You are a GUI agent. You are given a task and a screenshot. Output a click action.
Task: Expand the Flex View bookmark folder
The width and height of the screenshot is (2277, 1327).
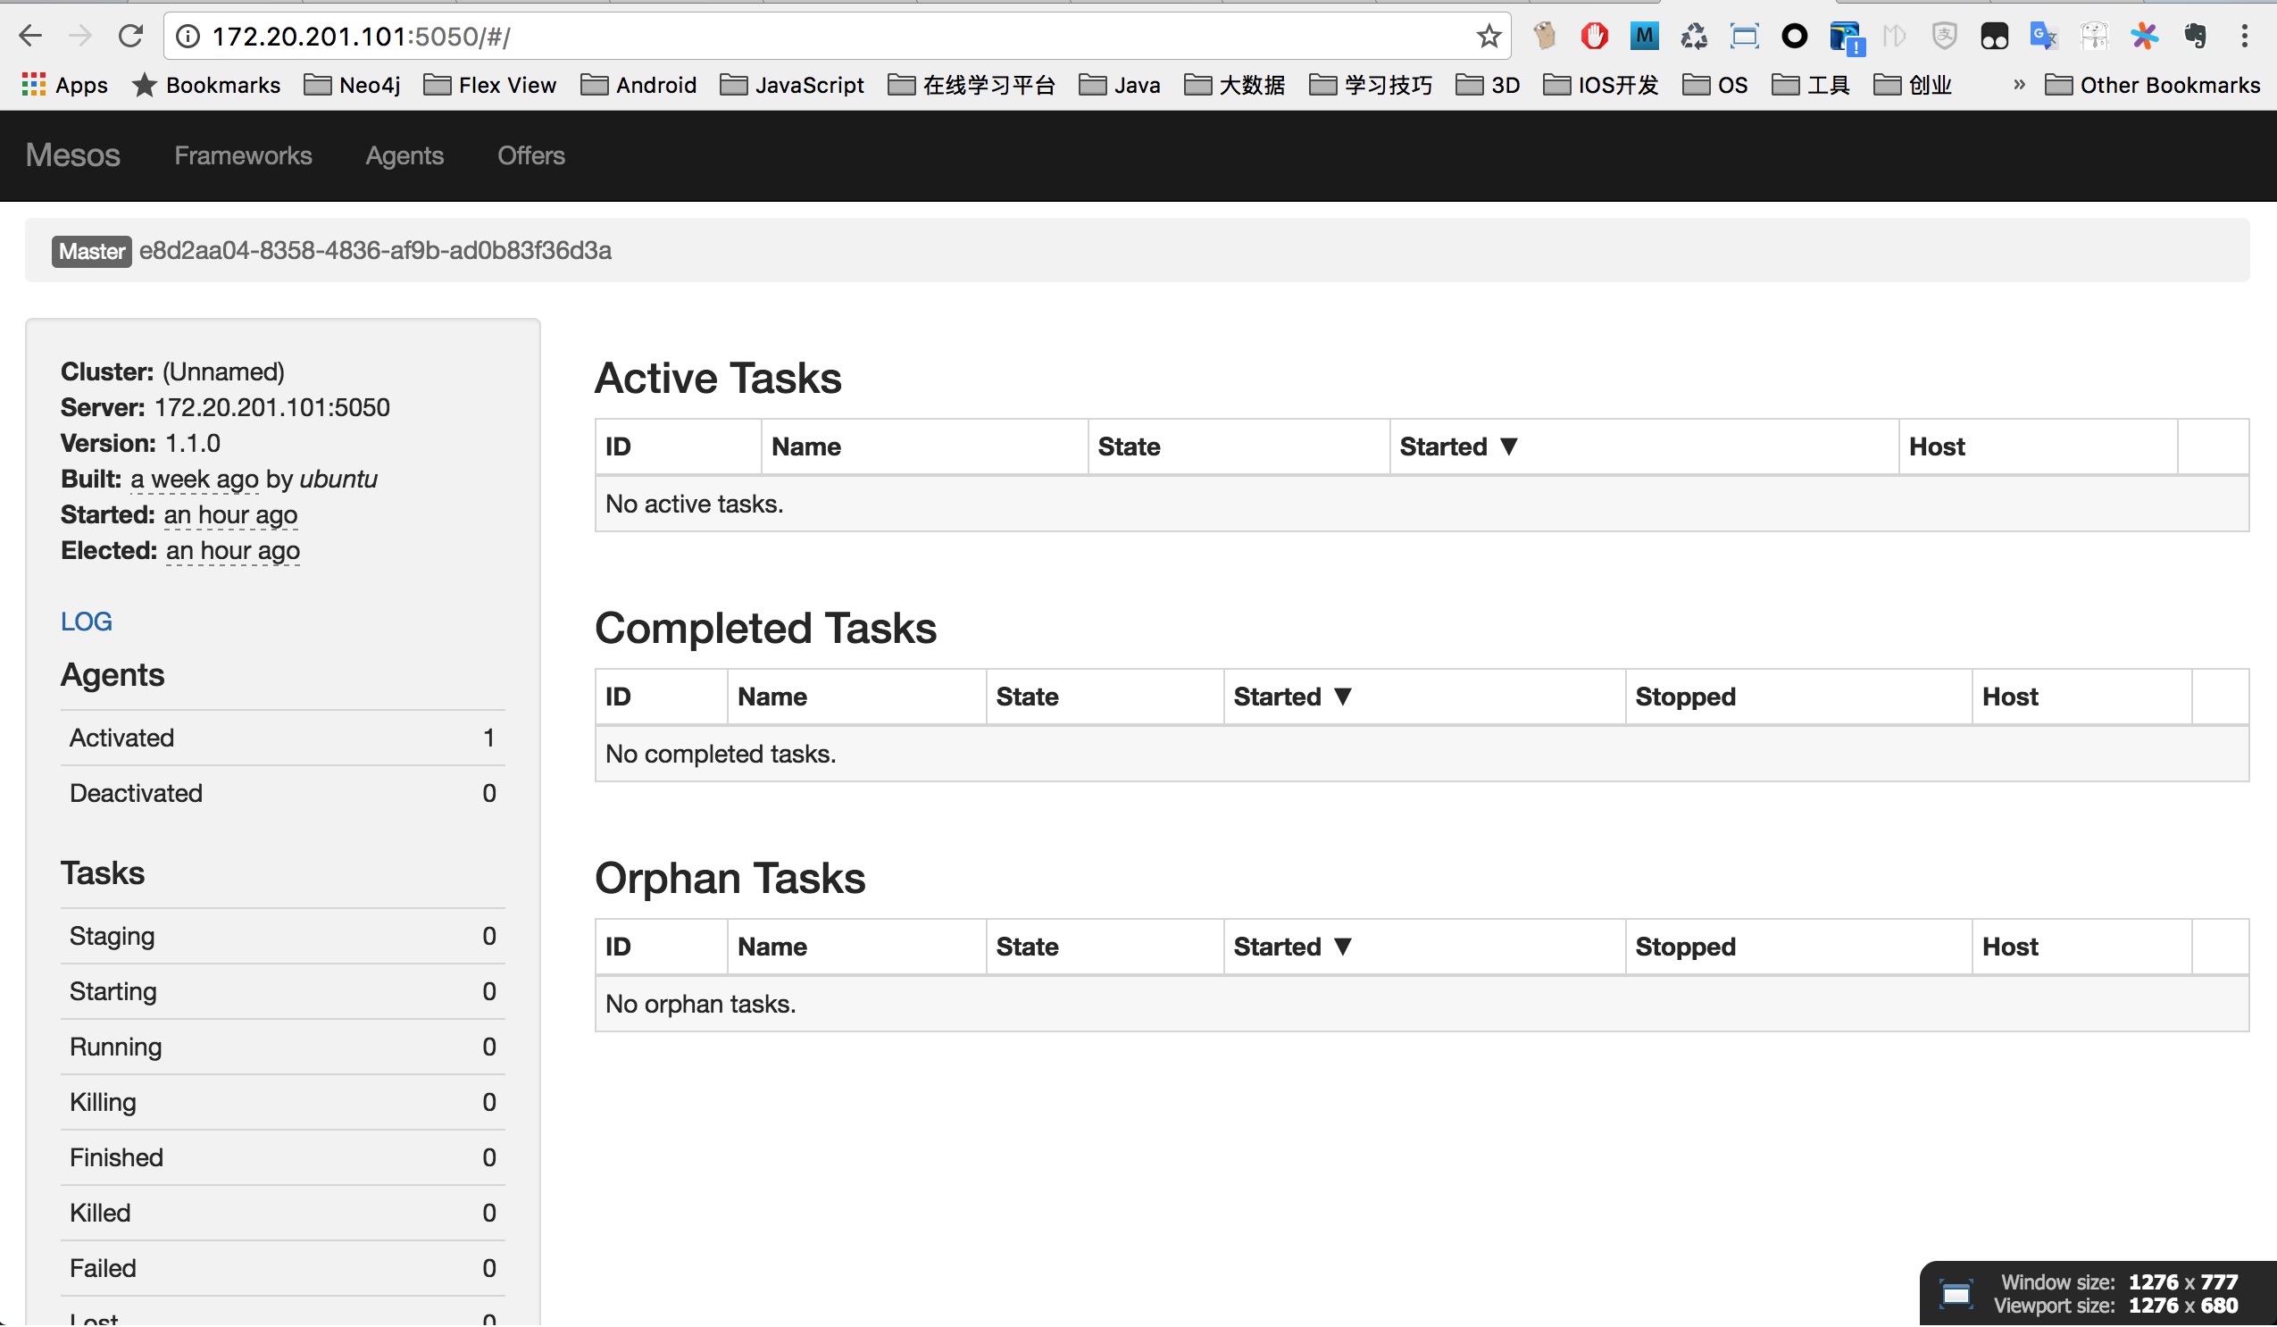pyautogui.click(x=489, y=85)
